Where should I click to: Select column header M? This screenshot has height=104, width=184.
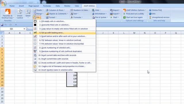134,33
